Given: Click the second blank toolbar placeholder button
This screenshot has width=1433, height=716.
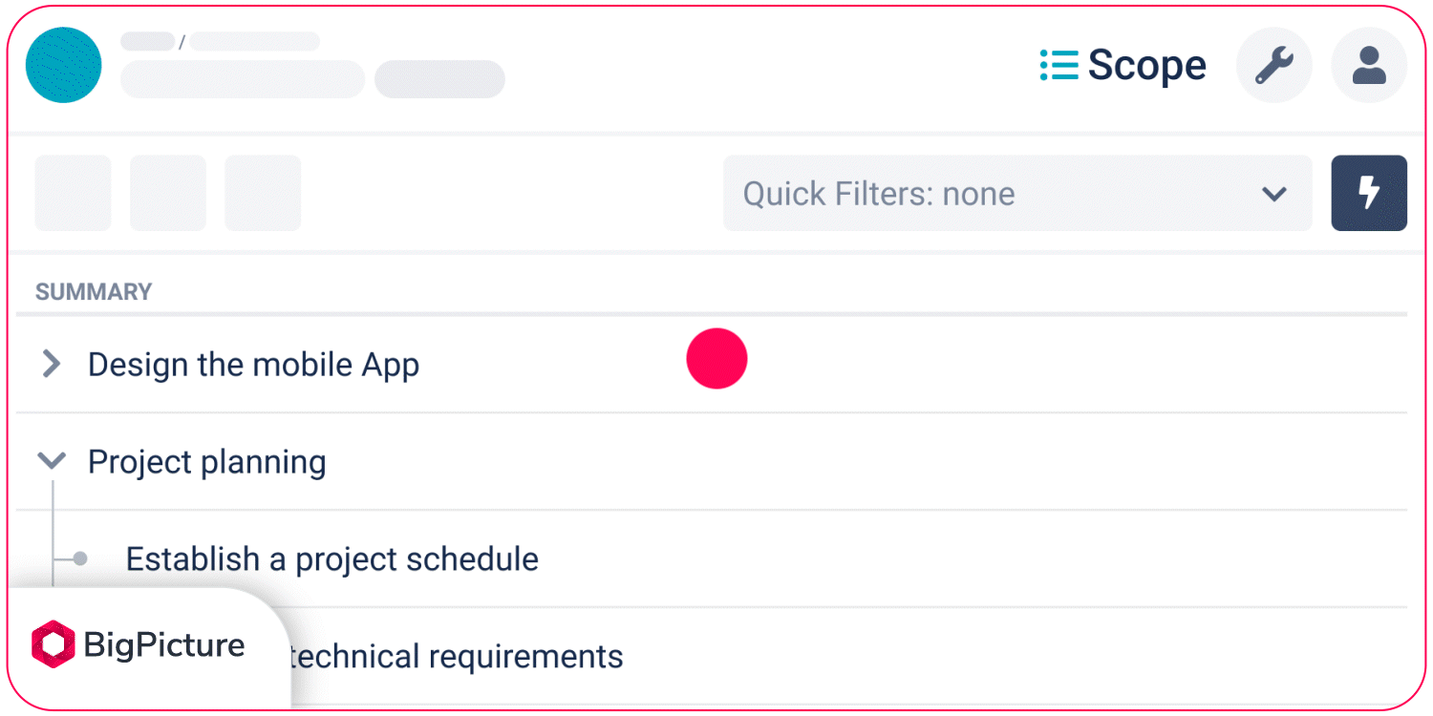Looking at the screenshot, I should click(x=168, y=193).
